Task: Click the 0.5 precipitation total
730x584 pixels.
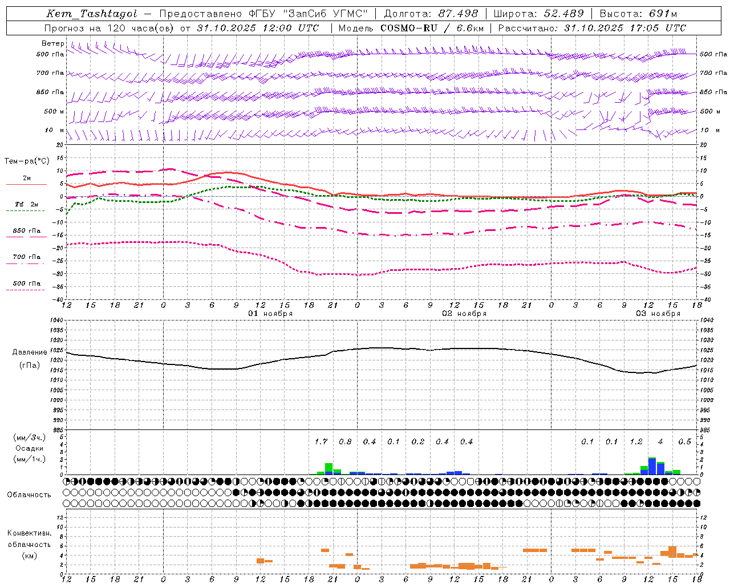Action: pyautogui.click(x=685, y=441)
